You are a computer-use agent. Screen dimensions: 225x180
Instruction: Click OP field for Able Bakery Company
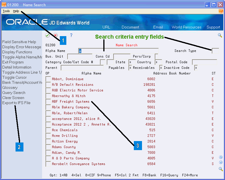coord(48,107)
